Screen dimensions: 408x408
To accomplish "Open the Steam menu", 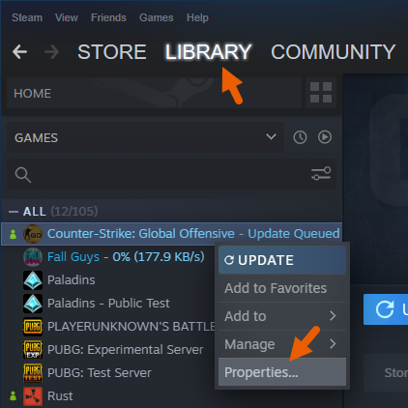I will click(x=27, y=17).
